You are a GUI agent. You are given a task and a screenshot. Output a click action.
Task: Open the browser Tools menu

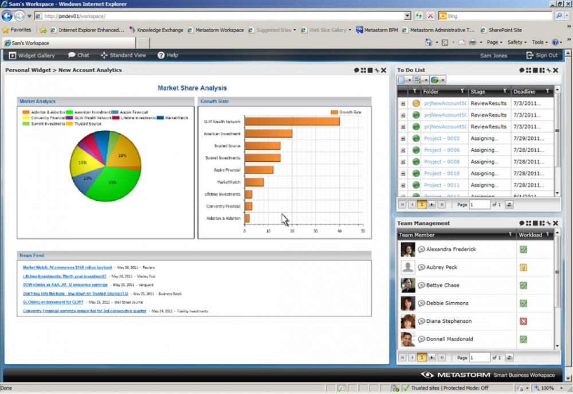pos(540,42)
